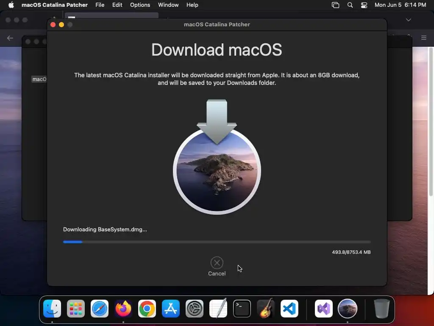Open the App Store from the Dock
This screenshot has width=434, height=326.
[171, 309]
